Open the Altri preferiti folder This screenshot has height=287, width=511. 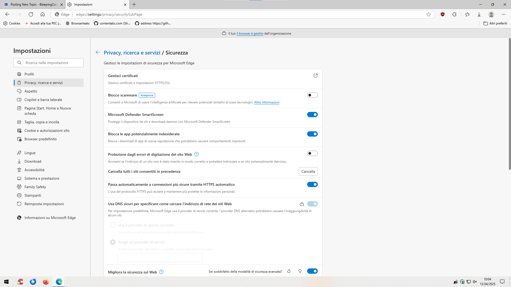(495, 23)
